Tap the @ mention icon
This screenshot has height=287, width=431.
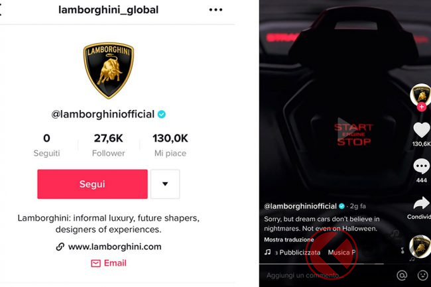tap(402, 275)
